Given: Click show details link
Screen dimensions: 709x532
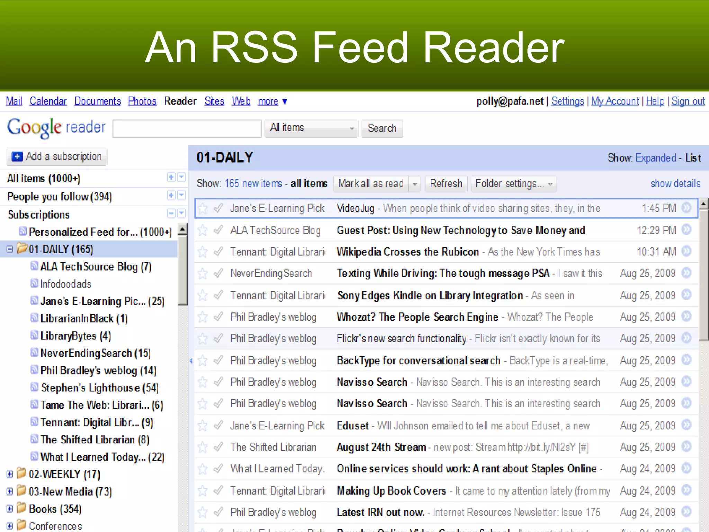Looking at the screenshot, I should point(675,184).
